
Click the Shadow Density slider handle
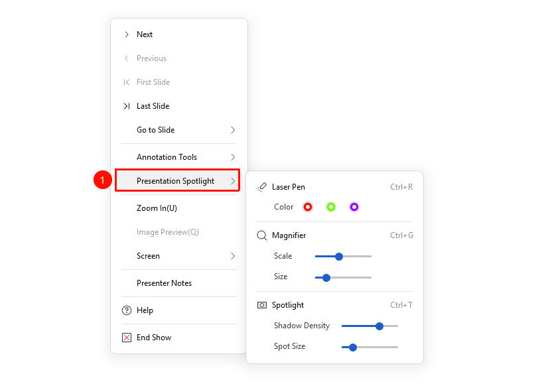[x=379, y=326]
